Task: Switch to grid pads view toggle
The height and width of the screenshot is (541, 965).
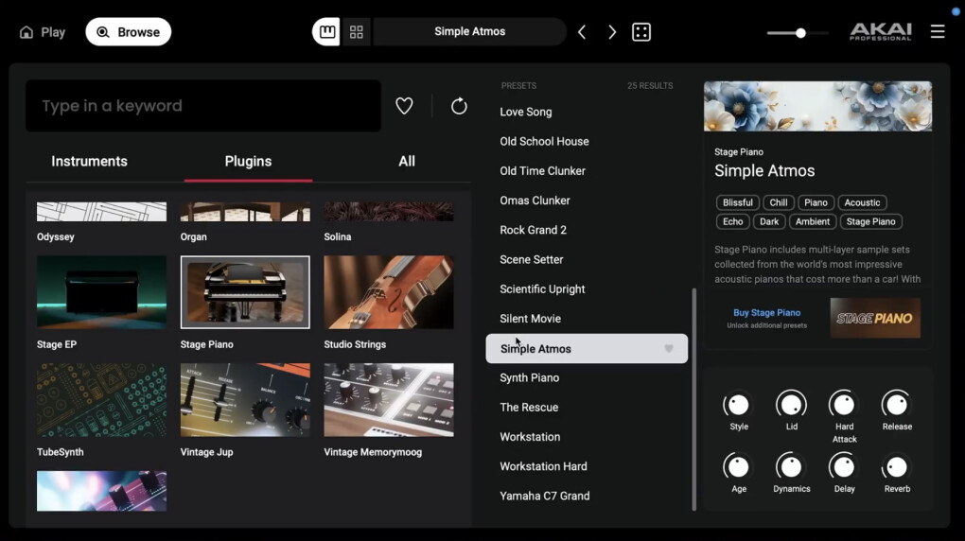Action: pos(357,32)
